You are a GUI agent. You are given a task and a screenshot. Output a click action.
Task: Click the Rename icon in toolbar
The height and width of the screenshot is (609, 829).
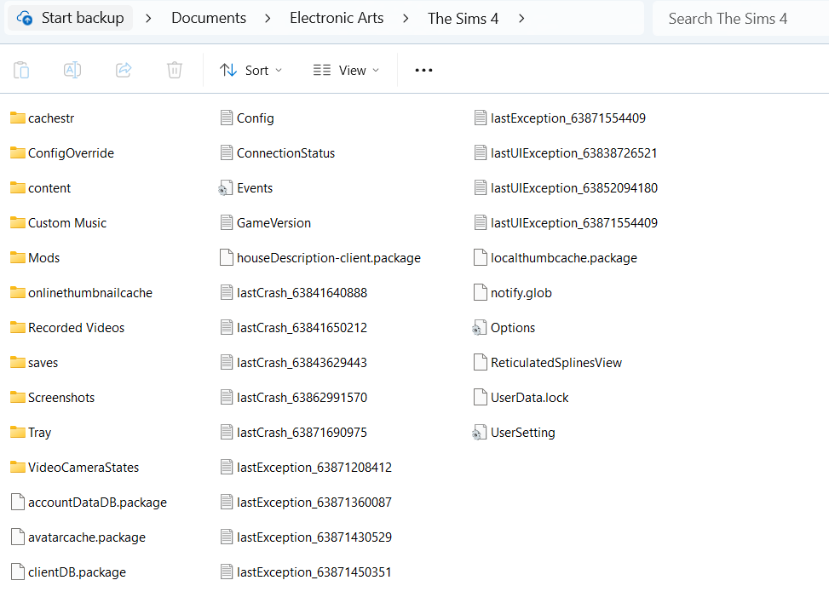pyautogui.click(x=72, y=70)
